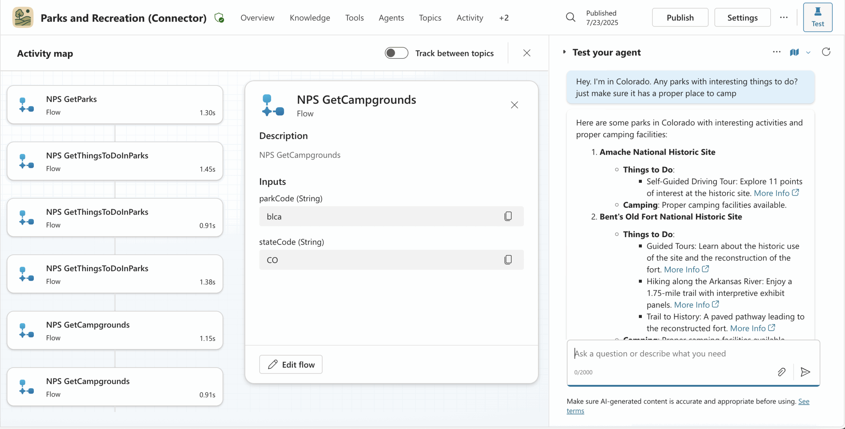
Task: Refresh the test agent conversation
Action: click(826, 52)
